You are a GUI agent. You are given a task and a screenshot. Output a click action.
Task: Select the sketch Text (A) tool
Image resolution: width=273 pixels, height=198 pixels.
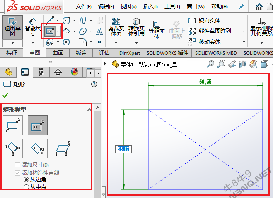[99, 31]
